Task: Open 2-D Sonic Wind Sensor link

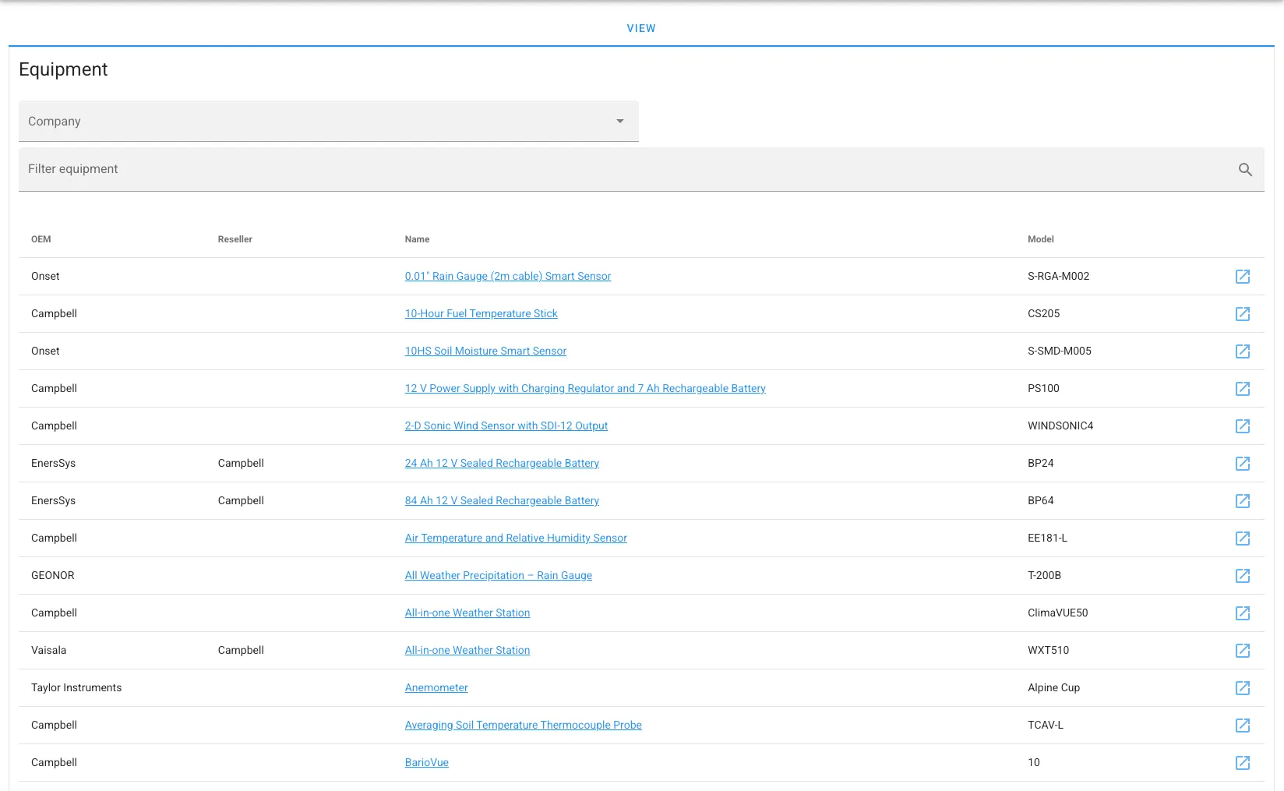Action: [x=506, y=426]
